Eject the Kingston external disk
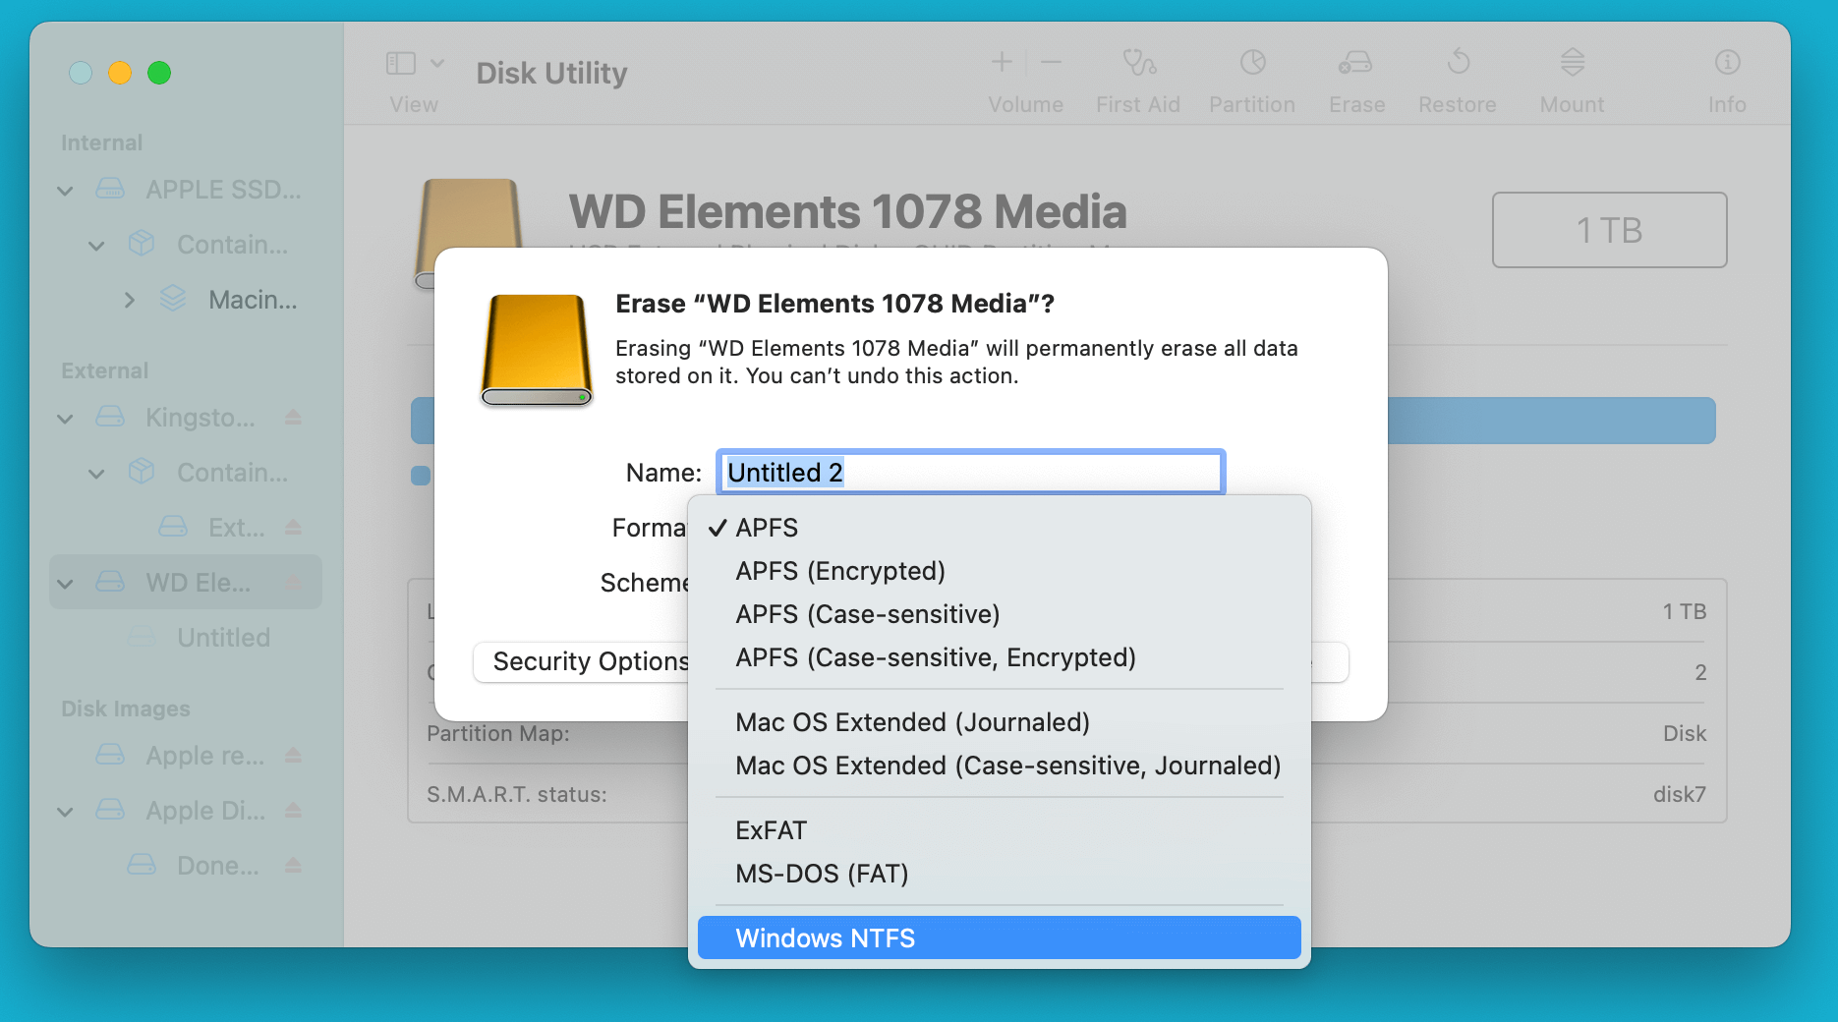The image size is (1838, 1022). [x=294, y=418]
